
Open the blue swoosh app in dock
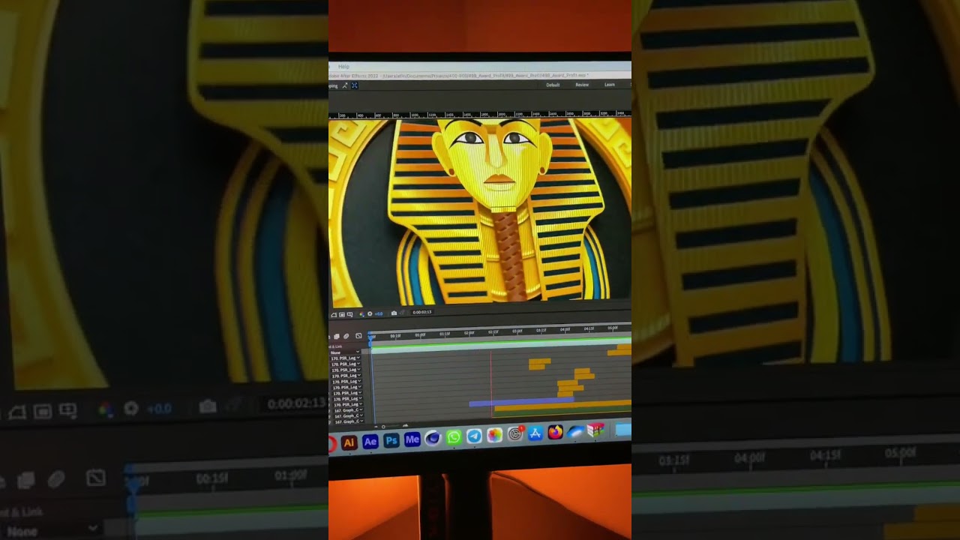coord(575,430)
